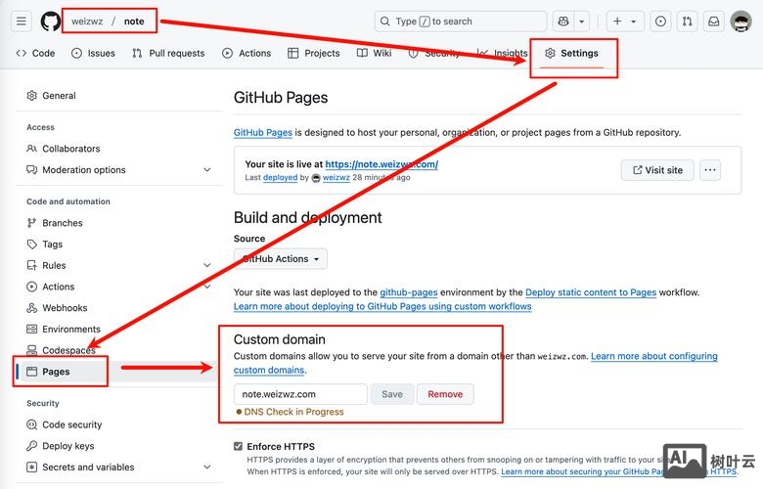Expand the Secrets and variables chevron
Viewport: 763px width, 489px height.
(207, 467)
